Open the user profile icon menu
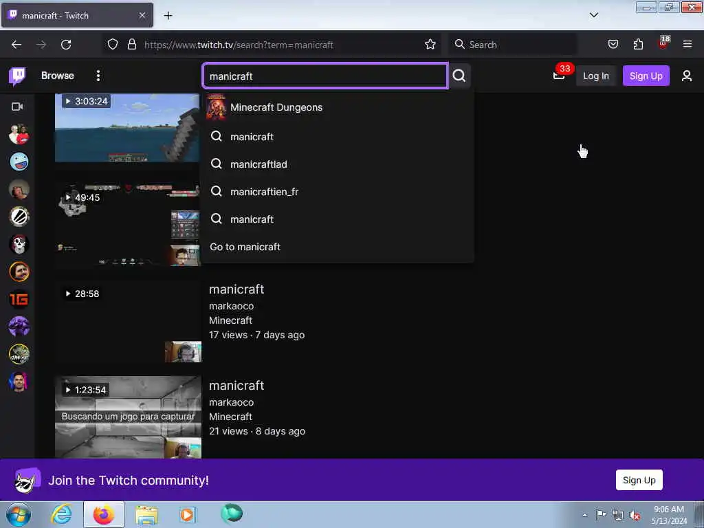The height and width of the screenshot is (528, 704). click(687, 76)
